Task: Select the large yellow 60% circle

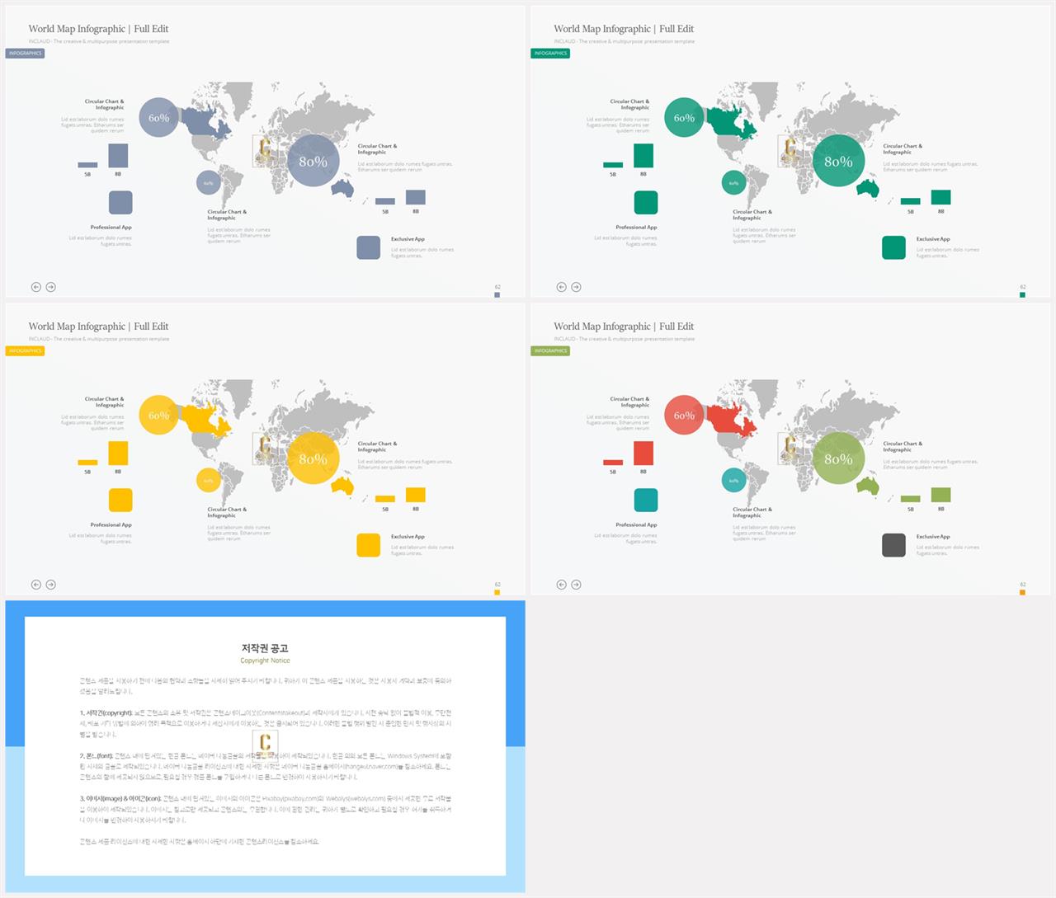Action: click(158, 415)
